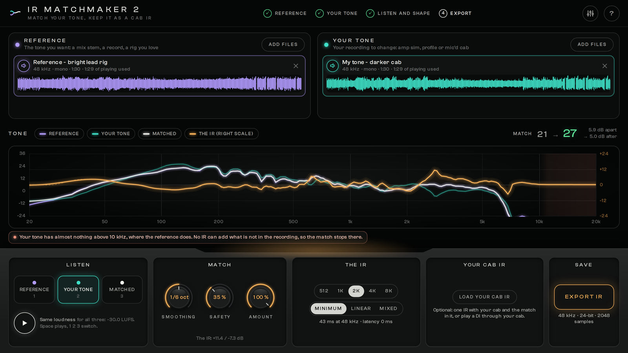The width and height of the screenshot is (628, 353).
Task: Click 'The IR: +11.4 / -7.3 dB' readout
Action: pos(220,338)
